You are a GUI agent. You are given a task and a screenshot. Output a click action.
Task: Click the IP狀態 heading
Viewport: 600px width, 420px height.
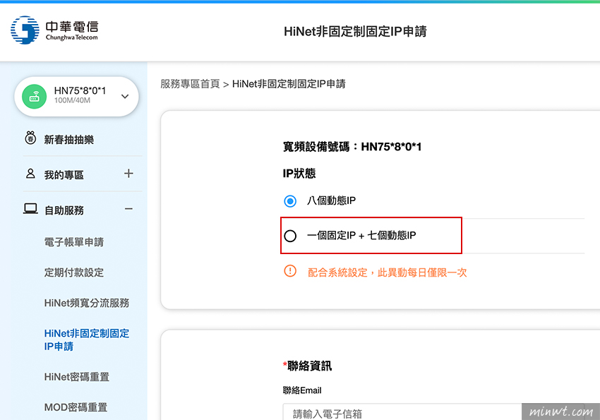click(299, 173)
